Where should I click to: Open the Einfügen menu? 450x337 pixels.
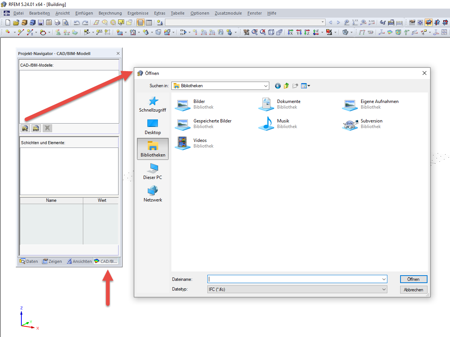click(84, 13)
